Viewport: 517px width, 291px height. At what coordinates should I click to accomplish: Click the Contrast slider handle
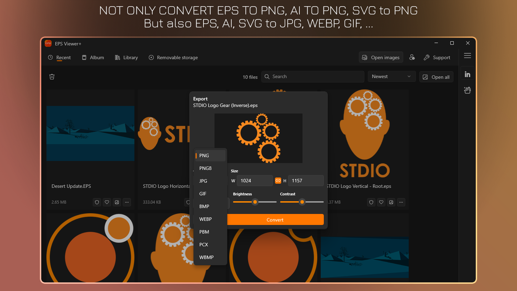click(302, 202)
